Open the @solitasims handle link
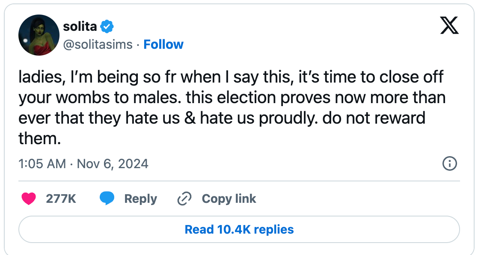481x255 pixels. pyautogui.click(x=98, y=44)
